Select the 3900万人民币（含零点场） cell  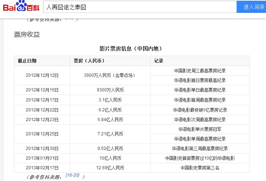(x=110, y=75)
